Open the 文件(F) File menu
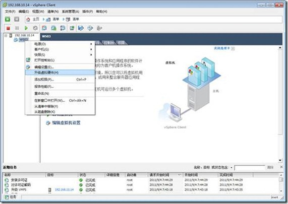The height and width of the screenshot is (204, 288). pos(10,12)
